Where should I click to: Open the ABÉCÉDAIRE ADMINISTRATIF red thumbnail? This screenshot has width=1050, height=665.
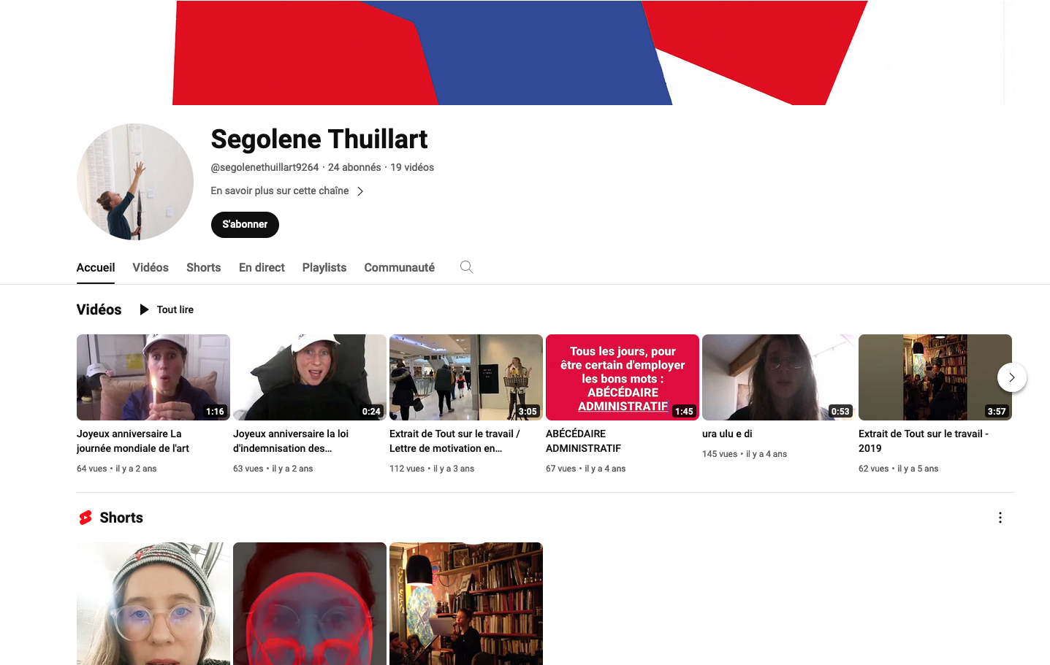click(x=623, y=377)
